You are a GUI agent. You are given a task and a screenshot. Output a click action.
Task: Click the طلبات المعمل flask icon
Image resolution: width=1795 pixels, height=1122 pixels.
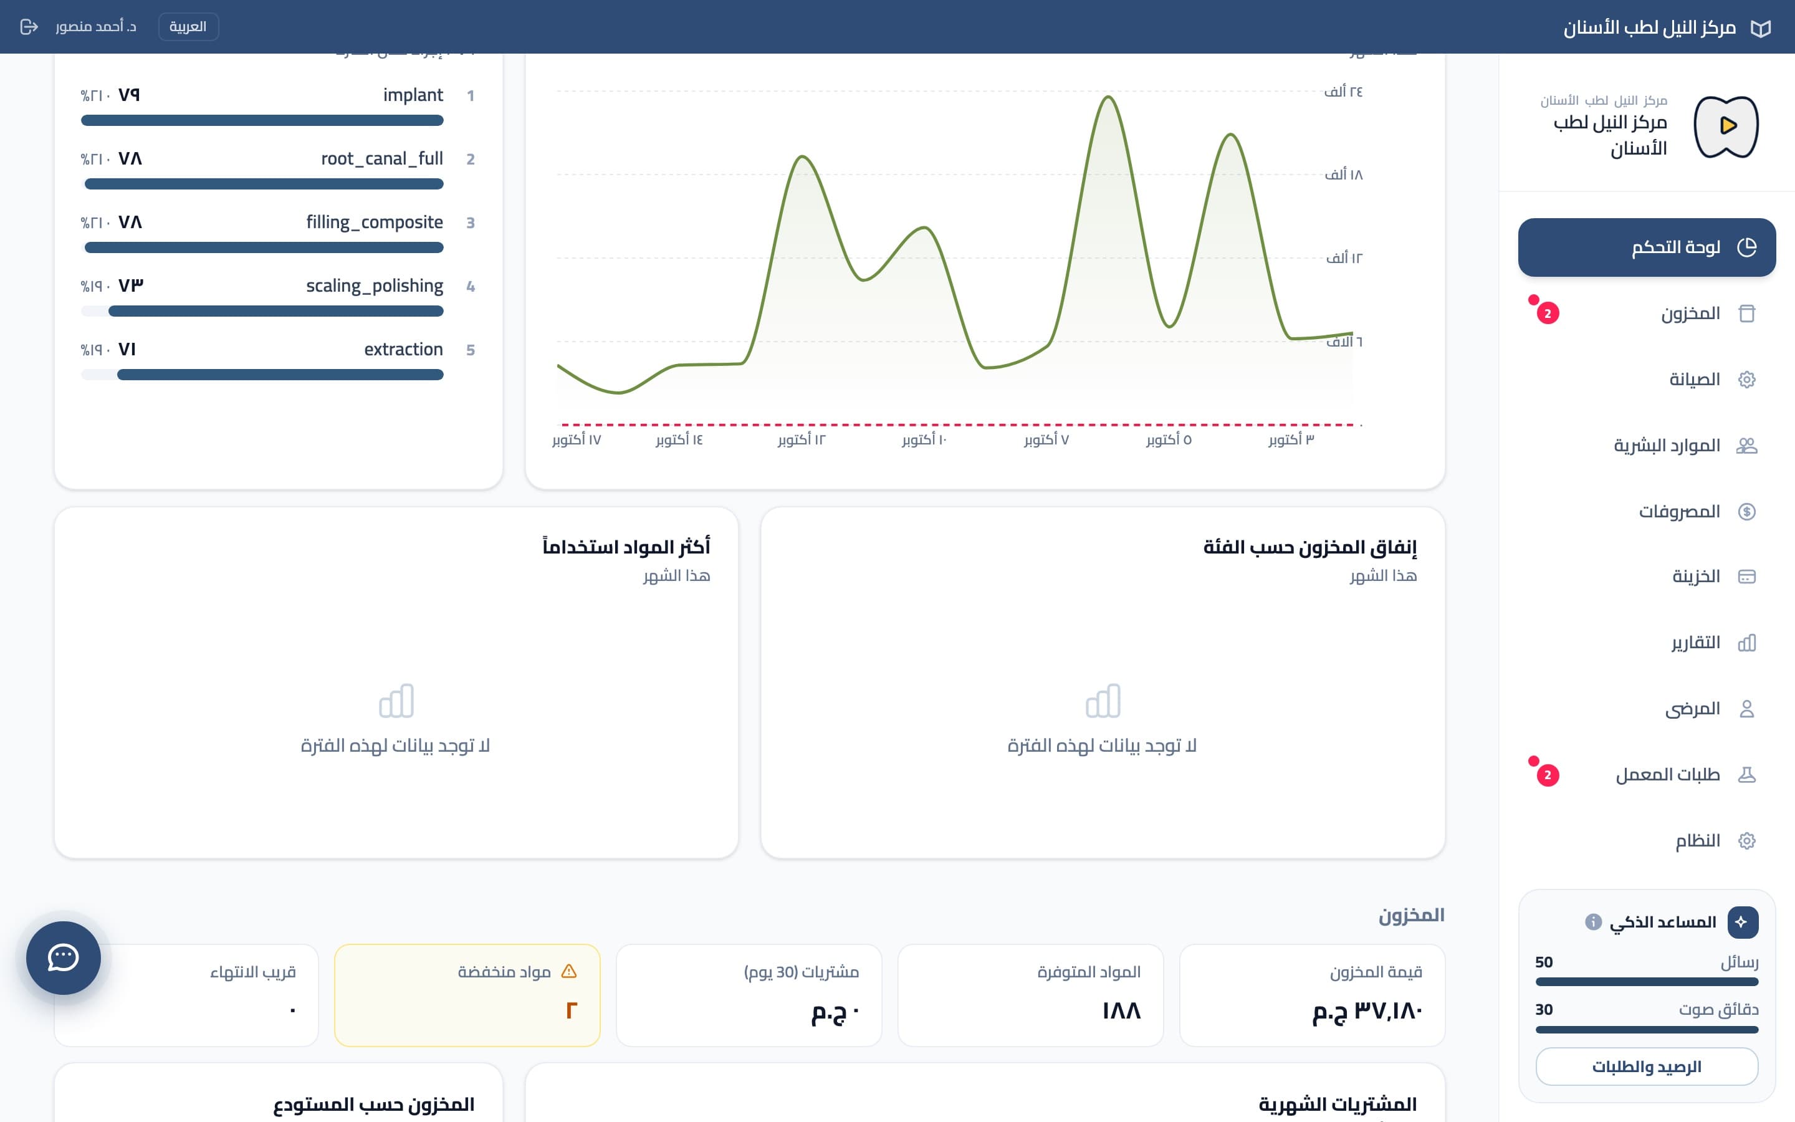coord(1747,775)
